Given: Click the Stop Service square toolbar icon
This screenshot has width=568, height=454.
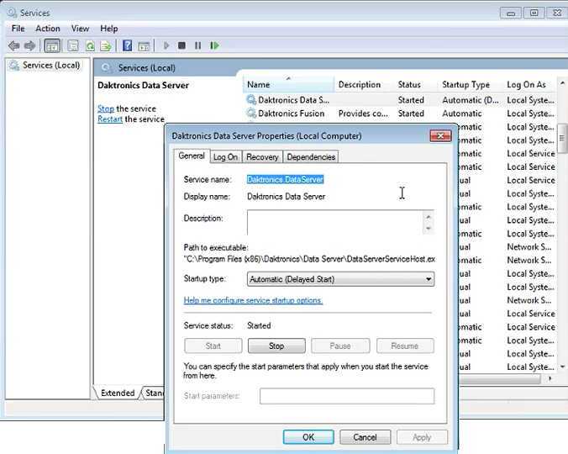Looking at the screenshot, I should 181,45.
